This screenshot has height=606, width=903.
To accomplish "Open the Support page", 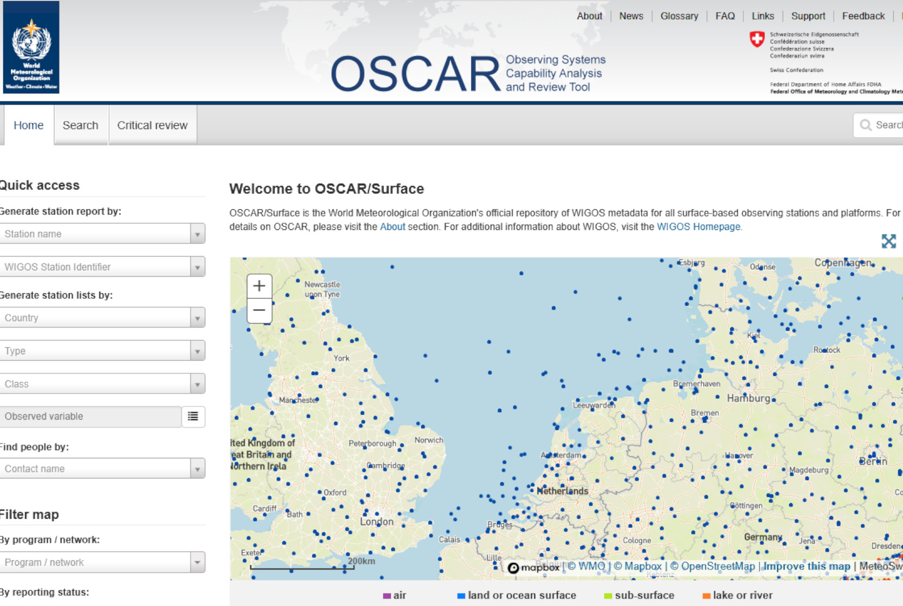I will pyautogui.click(x=808, y=16).
